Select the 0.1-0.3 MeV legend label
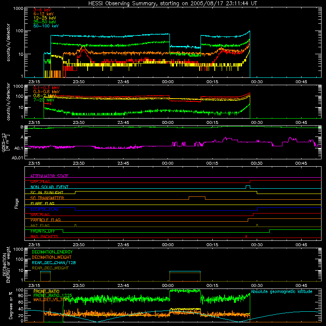The image size is (326, 326). (x=46, y=88)
